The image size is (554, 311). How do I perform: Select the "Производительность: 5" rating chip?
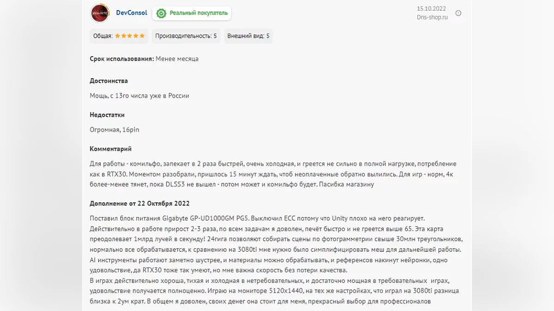(x=186, y=36)
